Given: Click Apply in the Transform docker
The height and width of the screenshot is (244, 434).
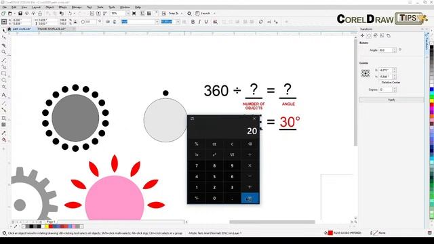Looking at the screenshot, I should click(x=391, y=100).
